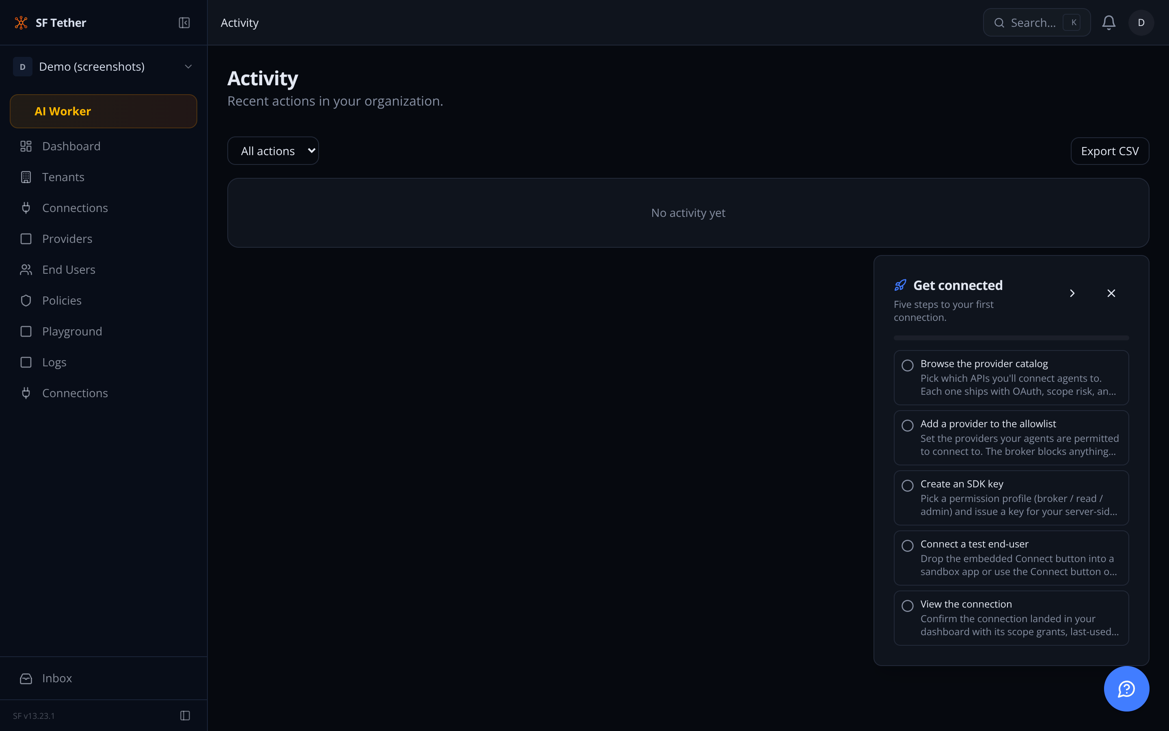The width and height of the screenshot is (1169, 731).
Task: Focus the Search input field
Action: click(1037, 23)
